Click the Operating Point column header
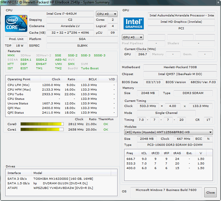Viewport: 221px width, 201px height. pos(23,79)
